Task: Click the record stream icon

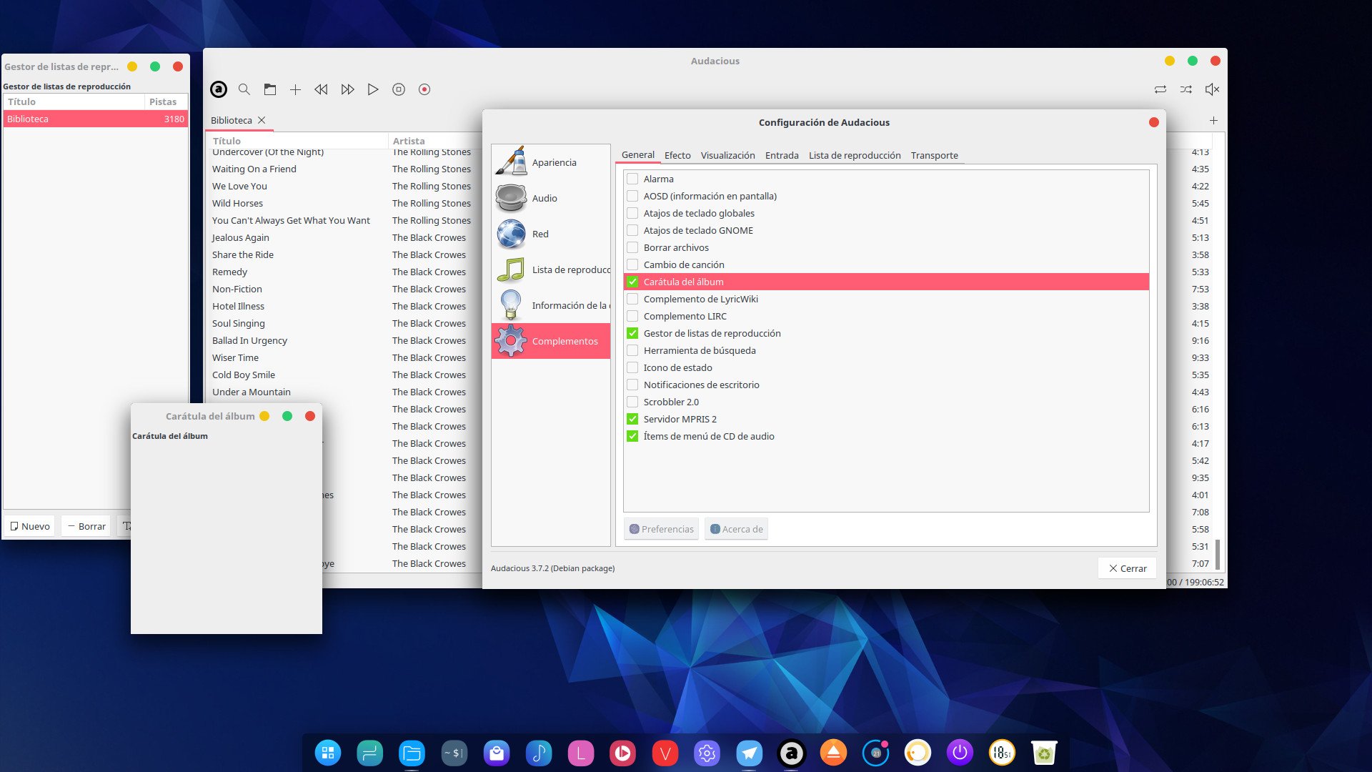Action: pos(424,89)
